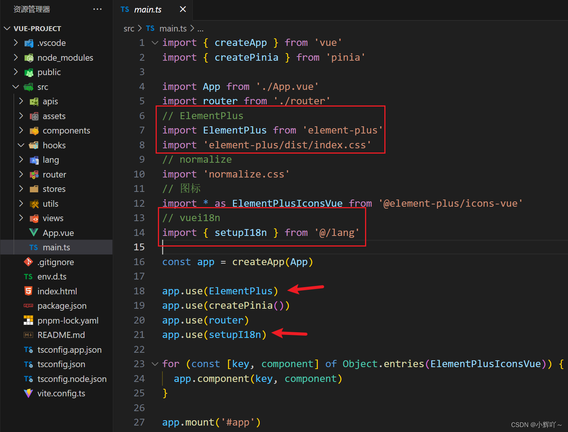Click the TS icon beside main.ts in explorer

coord(34,247)
